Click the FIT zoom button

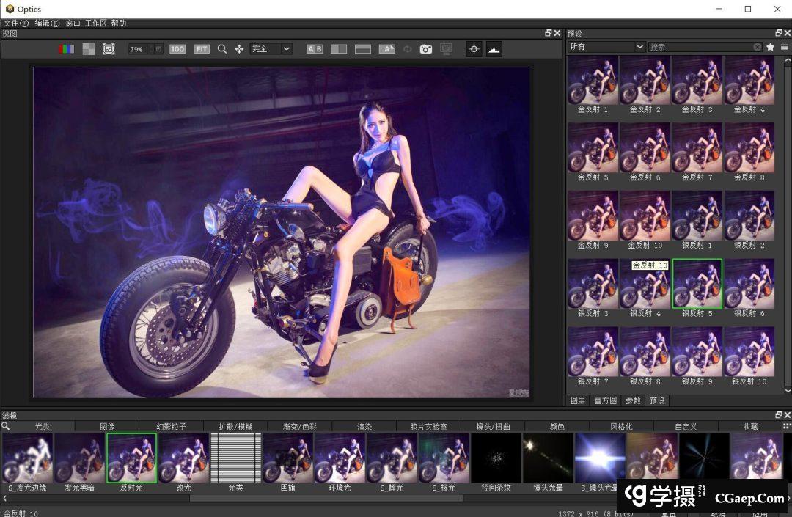click(x=202, y=49)
